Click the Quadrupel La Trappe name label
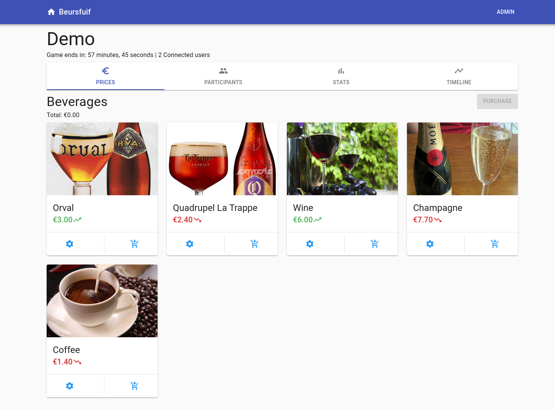The height and width of the screenshot is (410, 555). point(215,208)
